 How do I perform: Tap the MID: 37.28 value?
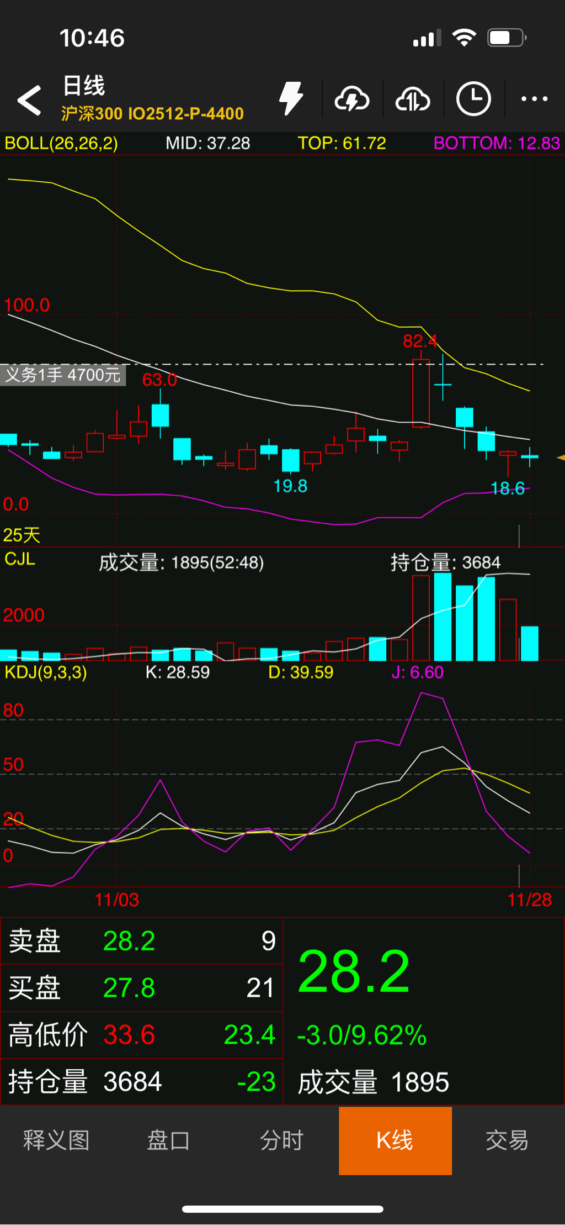click(x=208, y=144)
